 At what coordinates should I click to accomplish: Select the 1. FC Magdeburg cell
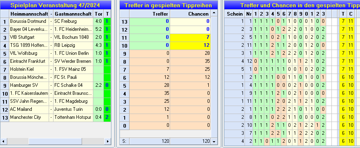tap(74, 102)
